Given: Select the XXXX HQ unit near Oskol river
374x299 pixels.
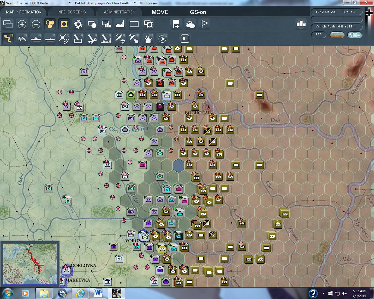Looking at the screenshot, I should (49, 188).
